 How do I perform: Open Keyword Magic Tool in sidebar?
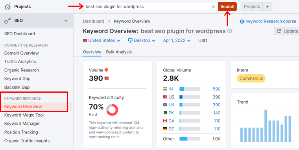coord(24,115)
